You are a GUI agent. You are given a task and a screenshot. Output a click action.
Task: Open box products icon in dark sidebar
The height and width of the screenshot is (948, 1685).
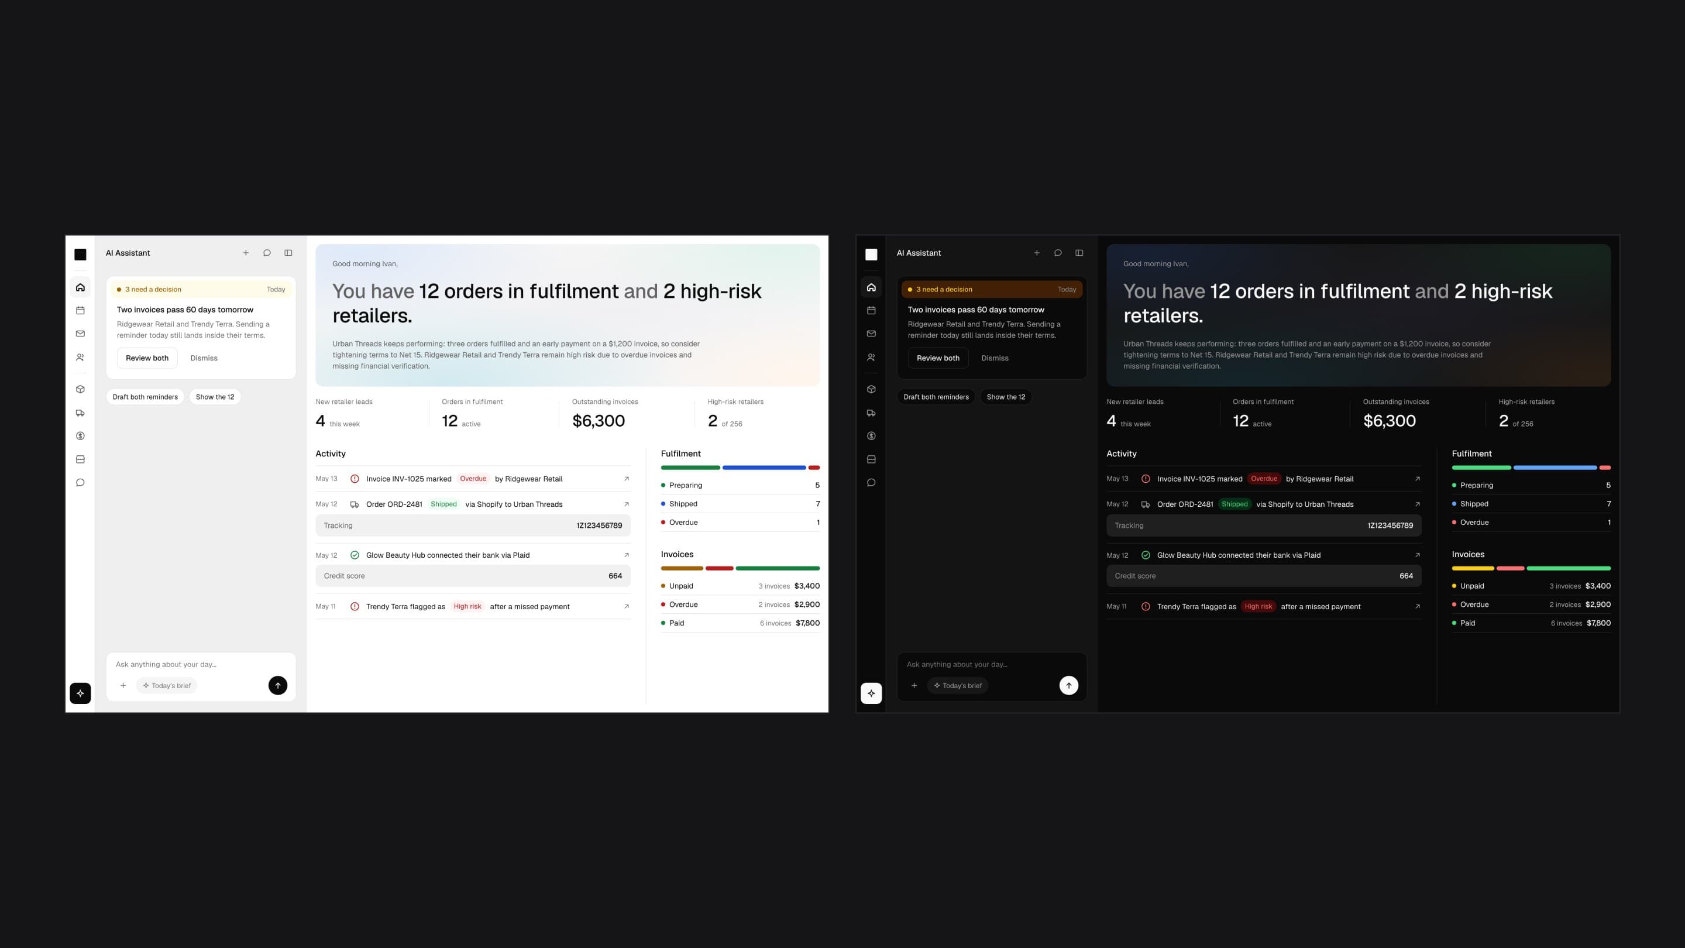(871, 389)
